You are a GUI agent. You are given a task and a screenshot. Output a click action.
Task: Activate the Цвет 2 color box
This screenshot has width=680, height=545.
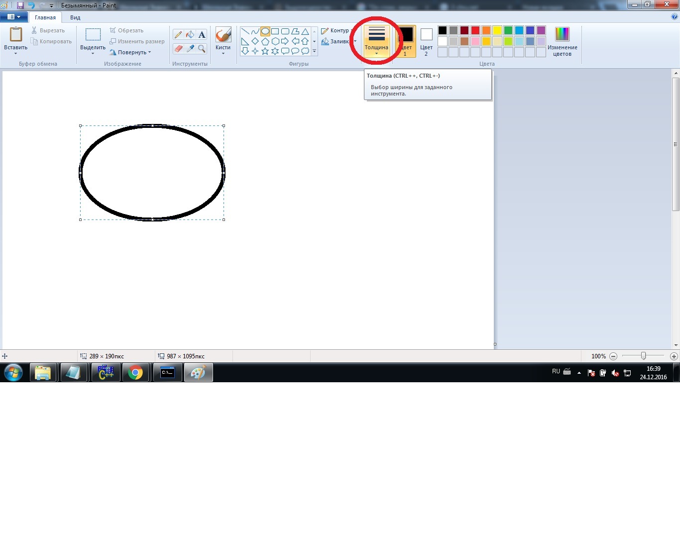[426, 40]
